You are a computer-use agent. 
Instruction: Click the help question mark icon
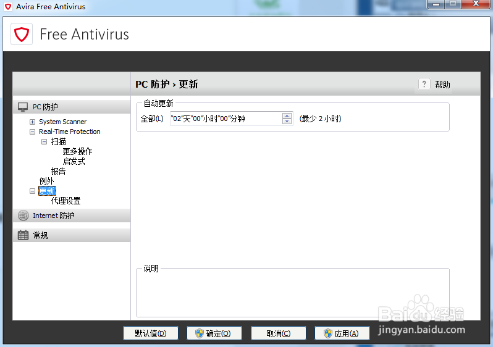point(424,84)
